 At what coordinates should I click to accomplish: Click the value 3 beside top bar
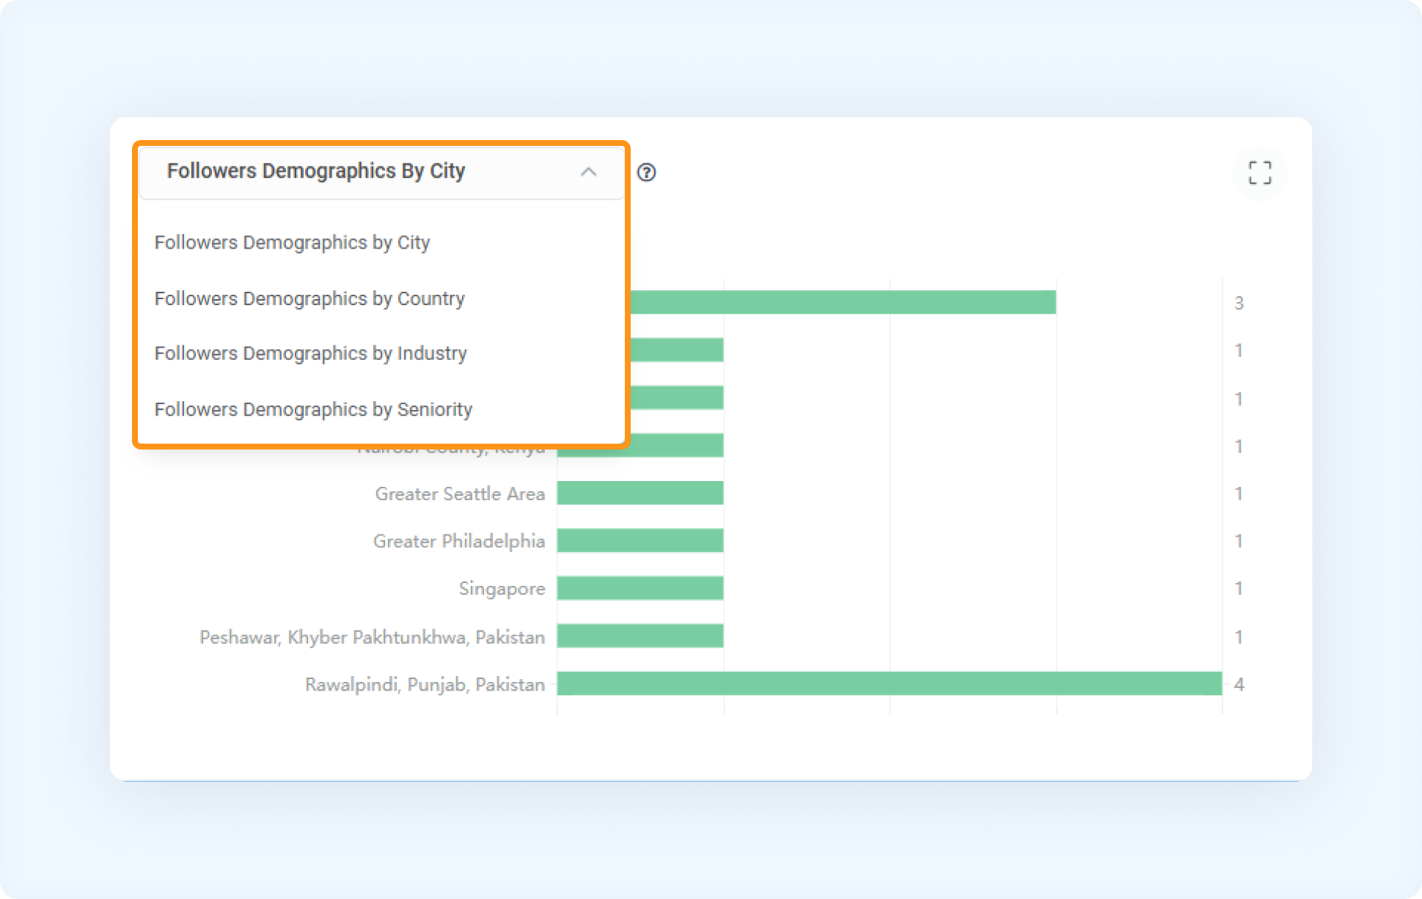point(1239,303)
